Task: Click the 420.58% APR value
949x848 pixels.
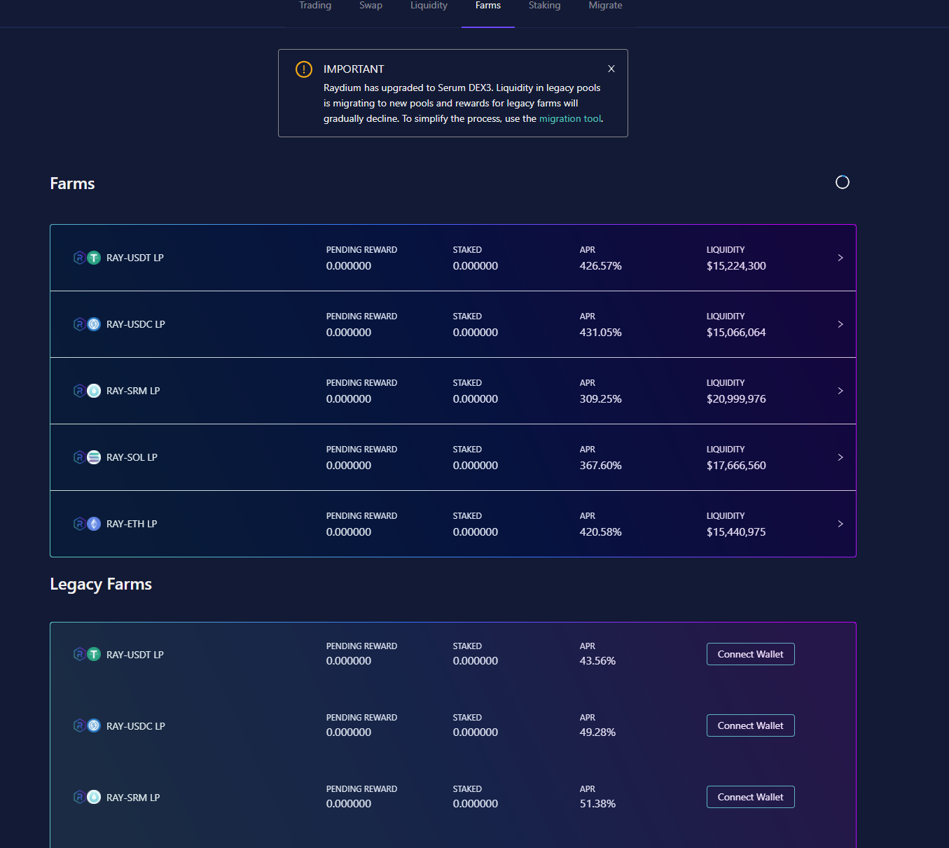Action: (x=600, y=532)
